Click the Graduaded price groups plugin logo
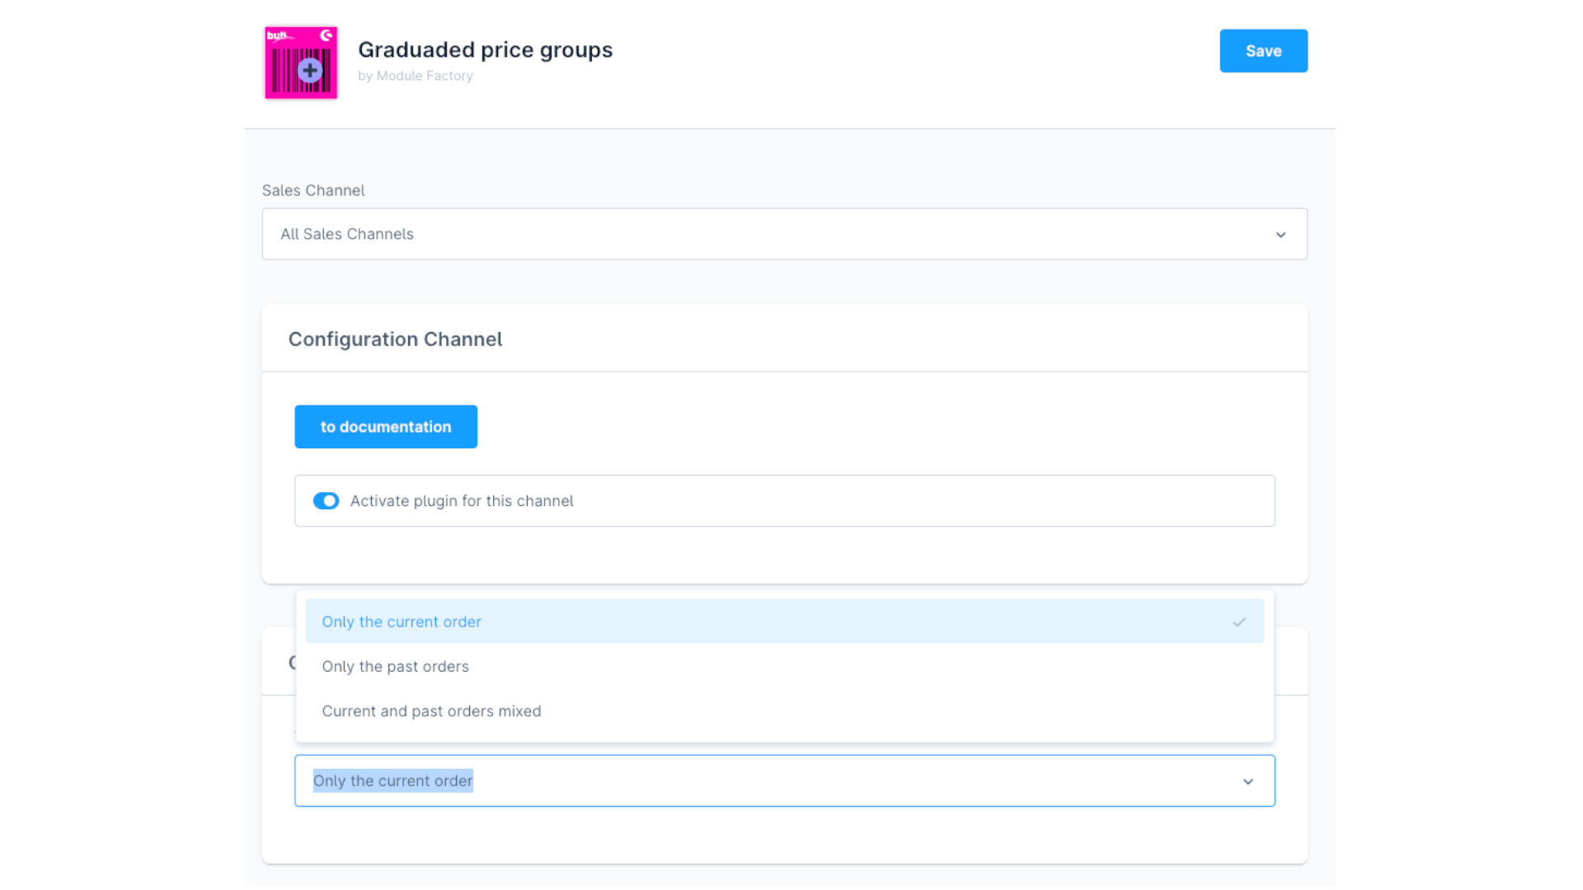This screenshot has height=890, width=1583. [x=301, y=63]
